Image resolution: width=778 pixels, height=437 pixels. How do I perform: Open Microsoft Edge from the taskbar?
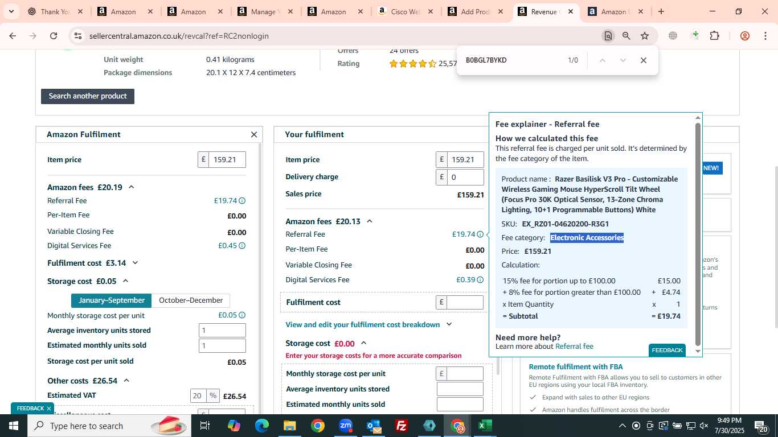tap(261, 426)
